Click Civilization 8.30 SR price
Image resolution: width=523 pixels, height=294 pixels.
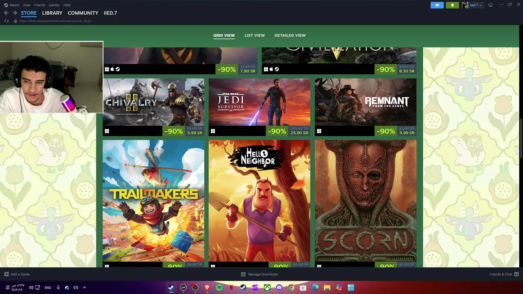pyautogui.click(x=407, y=71)
